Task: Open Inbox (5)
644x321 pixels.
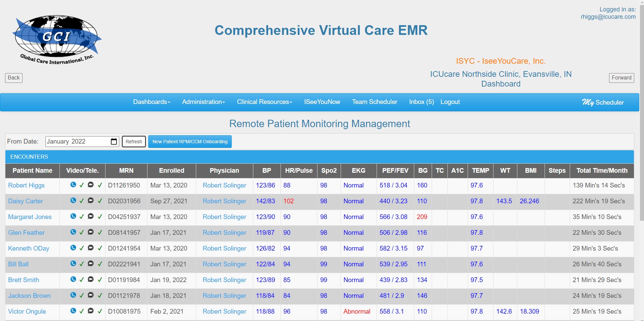Action: [x=421, y=102]
